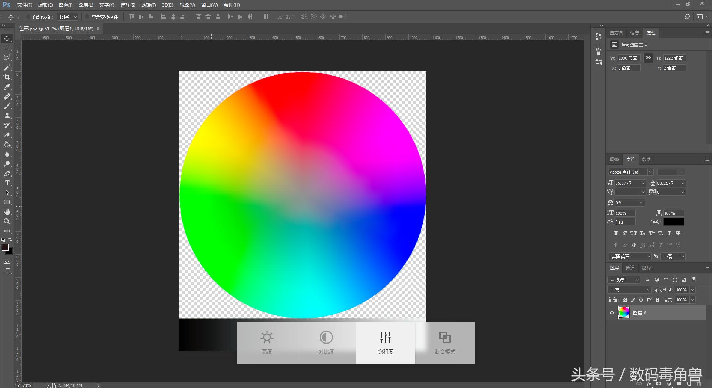Select the Eraser tool

(x=7, y=135)
